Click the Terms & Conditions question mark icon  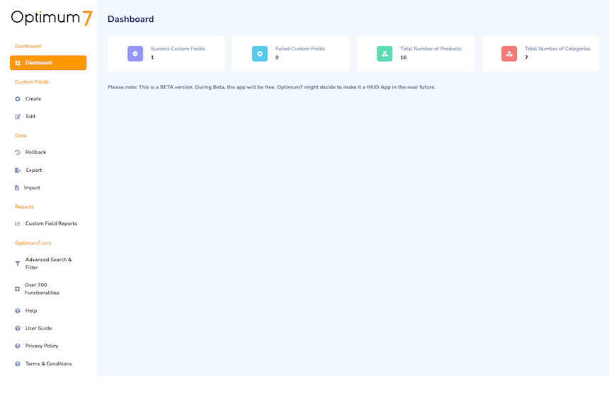coord(18,363)
